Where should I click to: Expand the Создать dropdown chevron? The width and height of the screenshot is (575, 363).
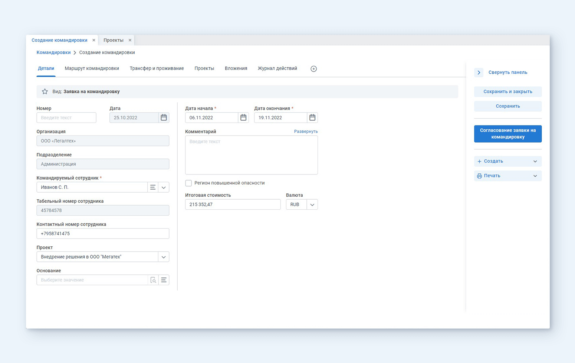pyautogui.click(x=535, y=161)
